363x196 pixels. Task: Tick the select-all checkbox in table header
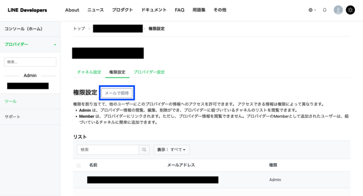78,165
